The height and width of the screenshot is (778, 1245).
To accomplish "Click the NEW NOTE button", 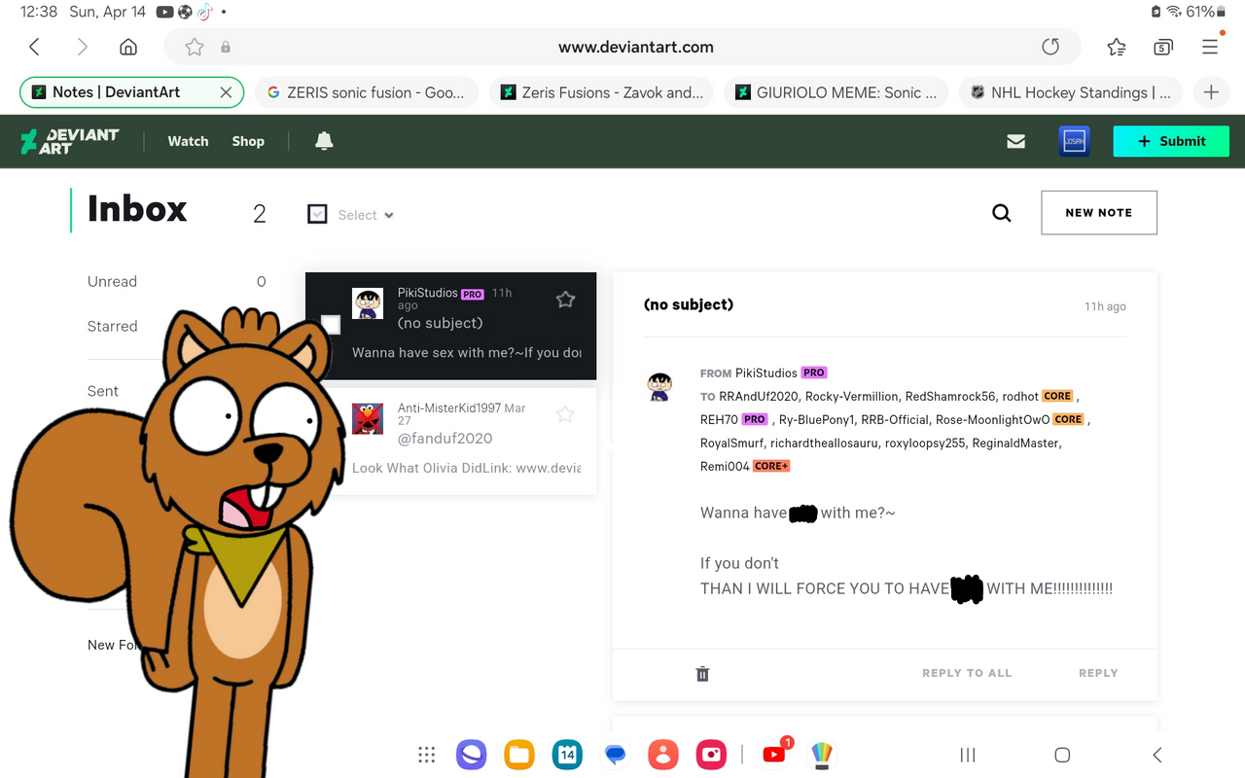I will click(x=1099, y=212).
